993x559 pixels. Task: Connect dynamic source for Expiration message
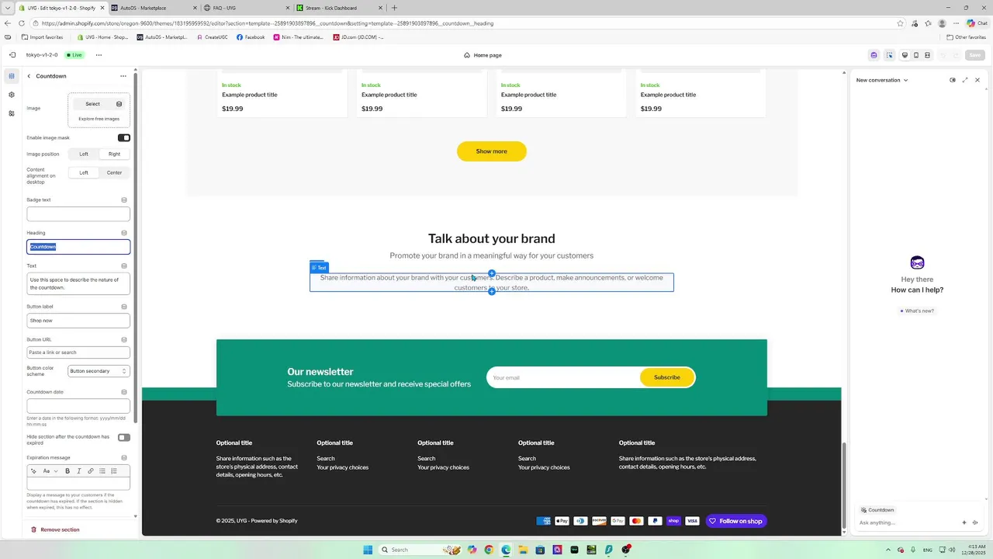click(x=124, y=457)
